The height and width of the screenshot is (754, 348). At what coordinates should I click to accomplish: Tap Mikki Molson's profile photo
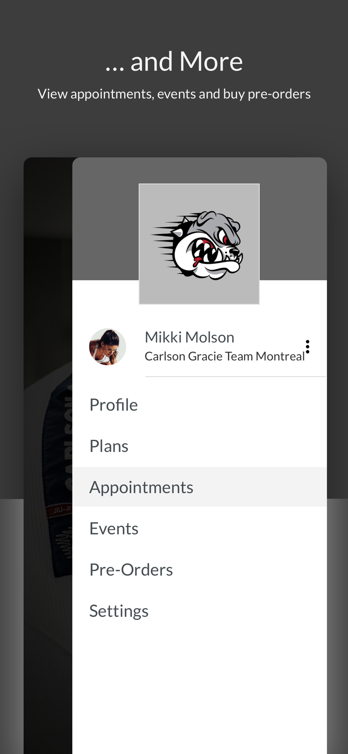tap(107, 346)
